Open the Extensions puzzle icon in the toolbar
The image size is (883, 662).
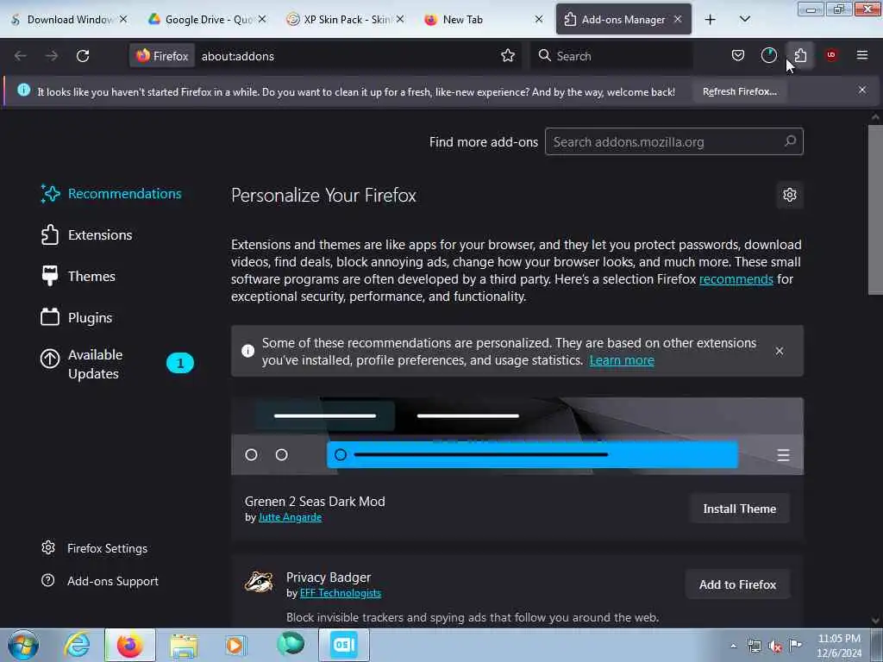click(800, 55)
